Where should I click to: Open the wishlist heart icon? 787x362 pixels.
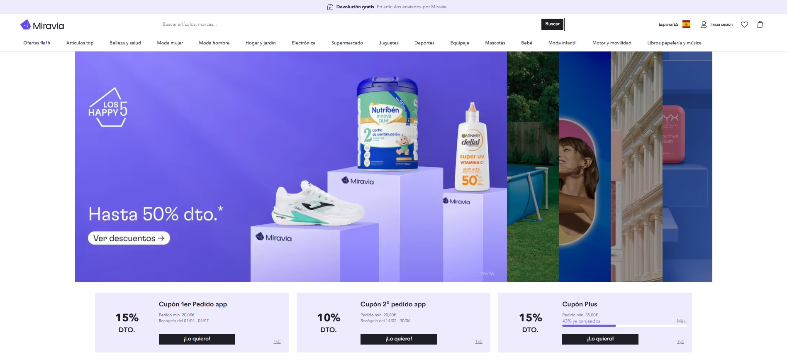[x=744, y=24]
